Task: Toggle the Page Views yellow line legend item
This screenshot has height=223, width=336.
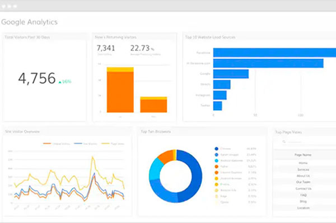Action: coord(113,144)
